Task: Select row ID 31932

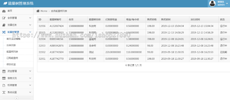Action: tap(42, 52)
